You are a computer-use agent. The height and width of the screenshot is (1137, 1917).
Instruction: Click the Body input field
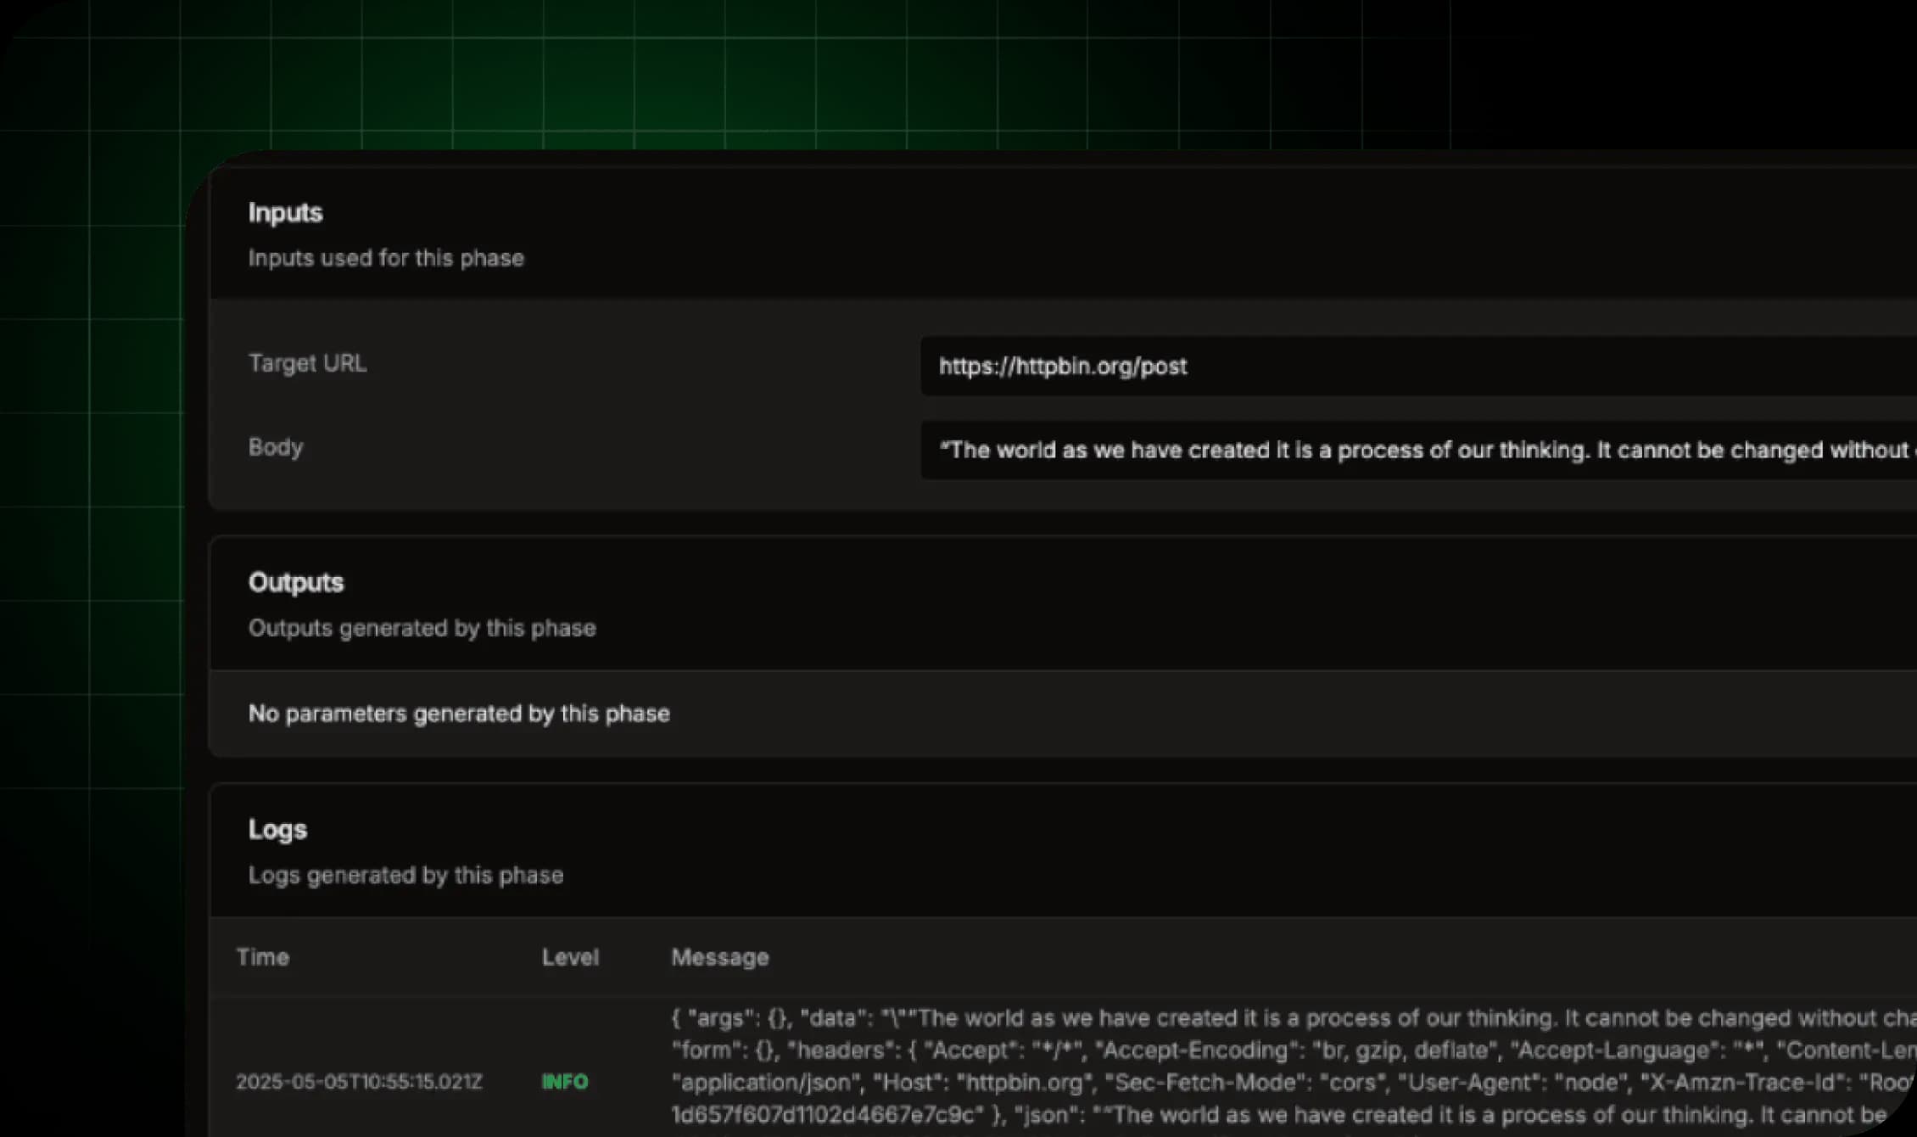(1418, 450)
